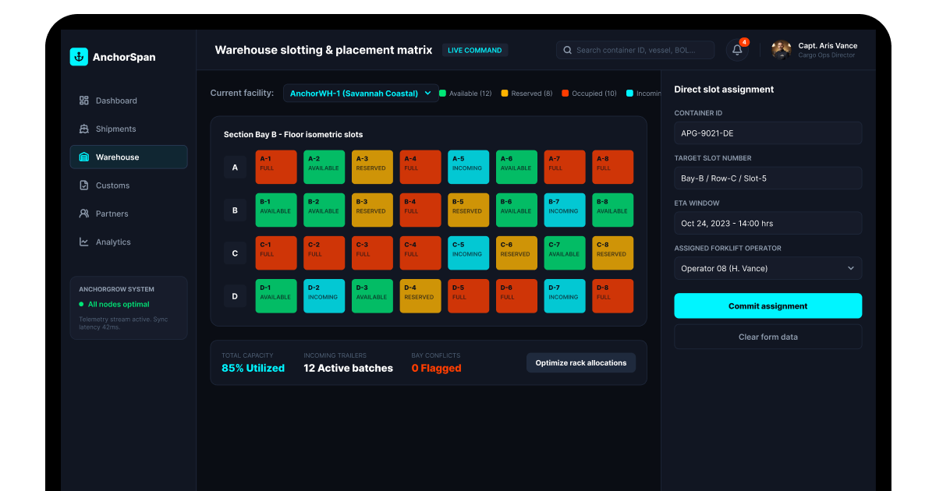Pick slot B-1 Available

[276, 210]
